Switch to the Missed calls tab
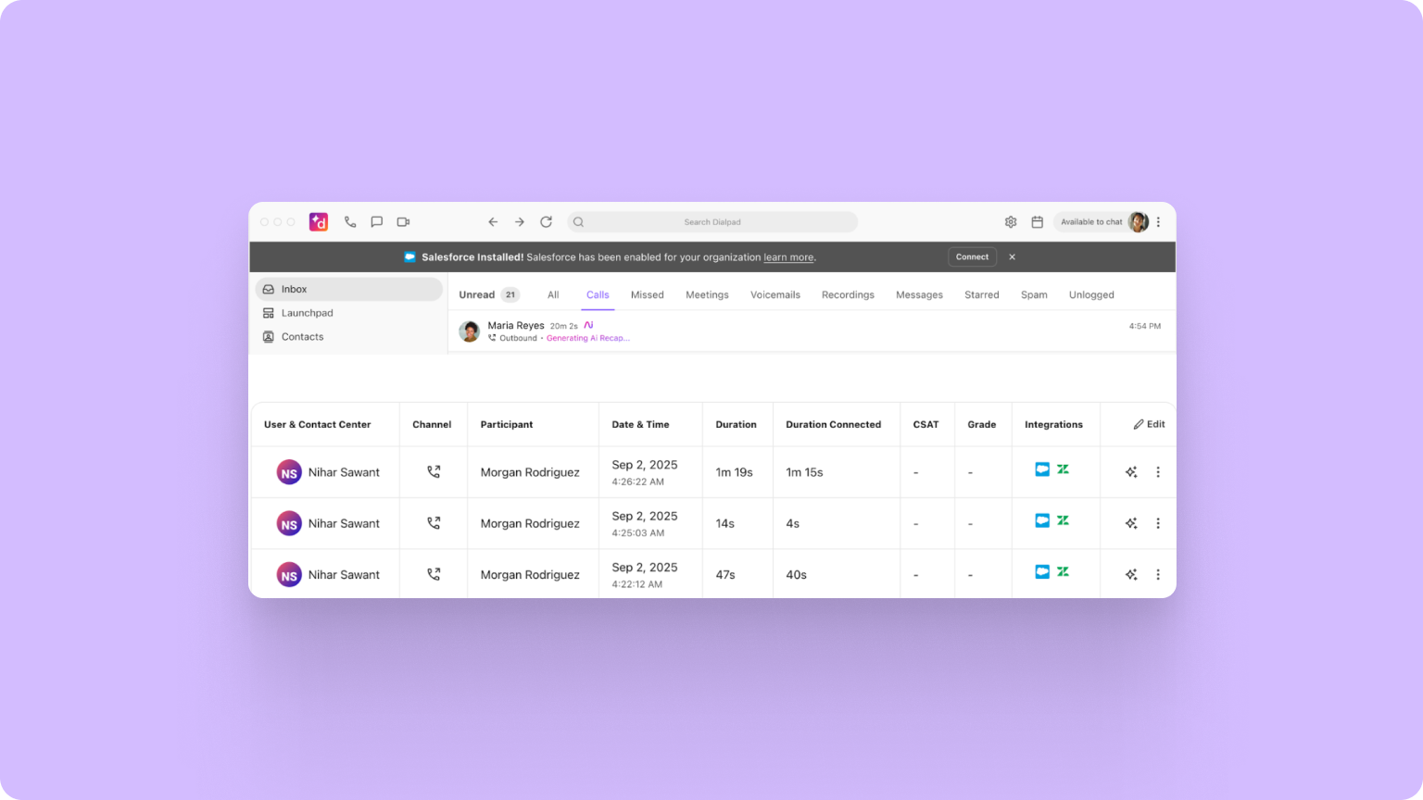Viewport: 1423px width, 800px height. pos(647,294)
